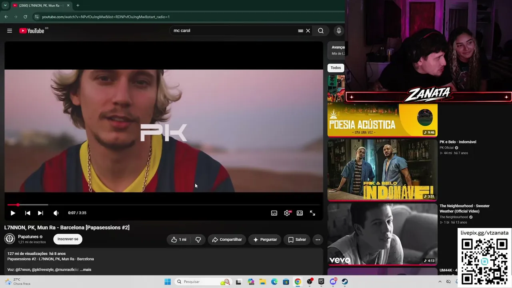Mute the video volume
This screenshot has height=288, width=512.
[56, 213]
